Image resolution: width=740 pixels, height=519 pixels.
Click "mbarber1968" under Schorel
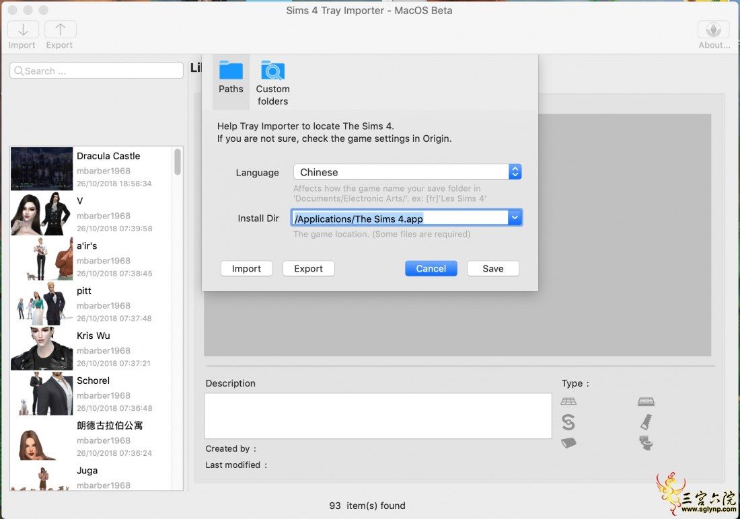pos(104,395)
